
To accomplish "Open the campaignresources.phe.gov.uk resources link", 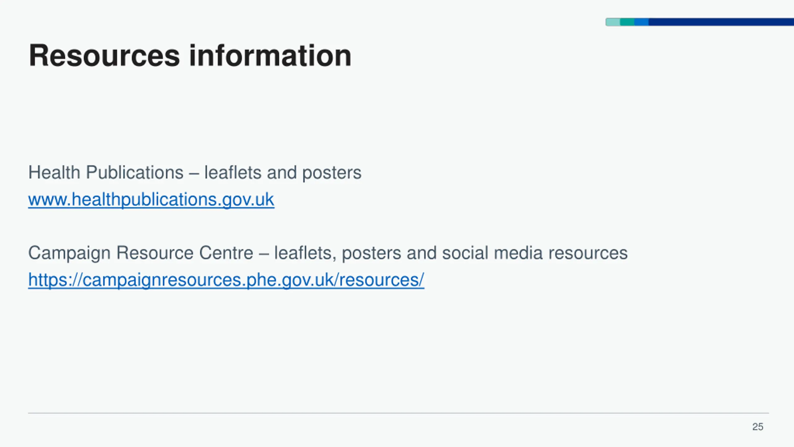I will [226, 280].
